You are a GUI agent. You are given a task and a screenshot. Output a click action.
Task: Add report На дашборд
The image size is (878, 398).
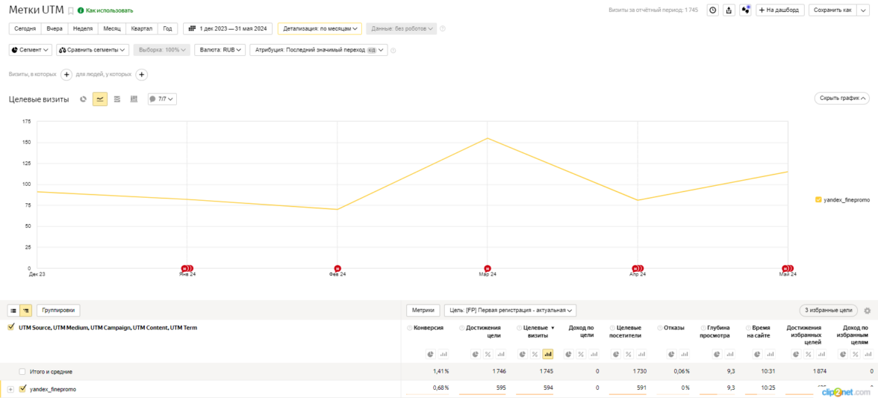[780, 10]
